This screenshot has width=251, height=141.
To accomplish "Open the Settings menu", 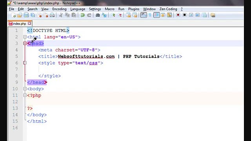I will (95, 9).
